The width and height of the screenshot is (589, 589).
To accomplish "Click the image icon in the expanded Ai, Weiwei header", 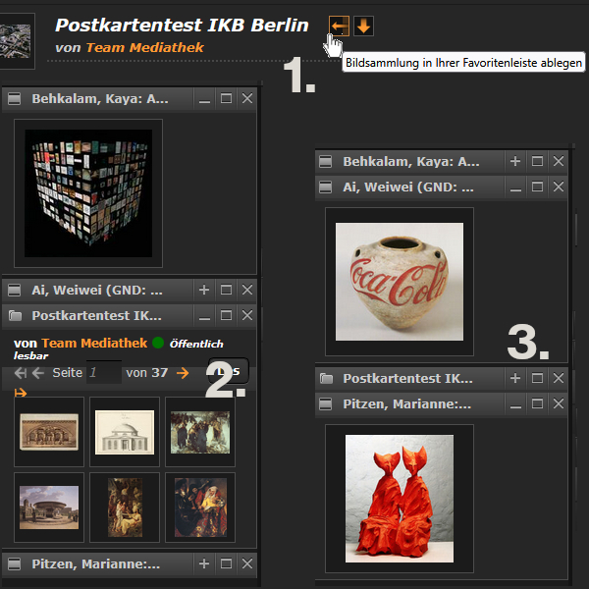I will pyautogui.click(x=325, y=187).
